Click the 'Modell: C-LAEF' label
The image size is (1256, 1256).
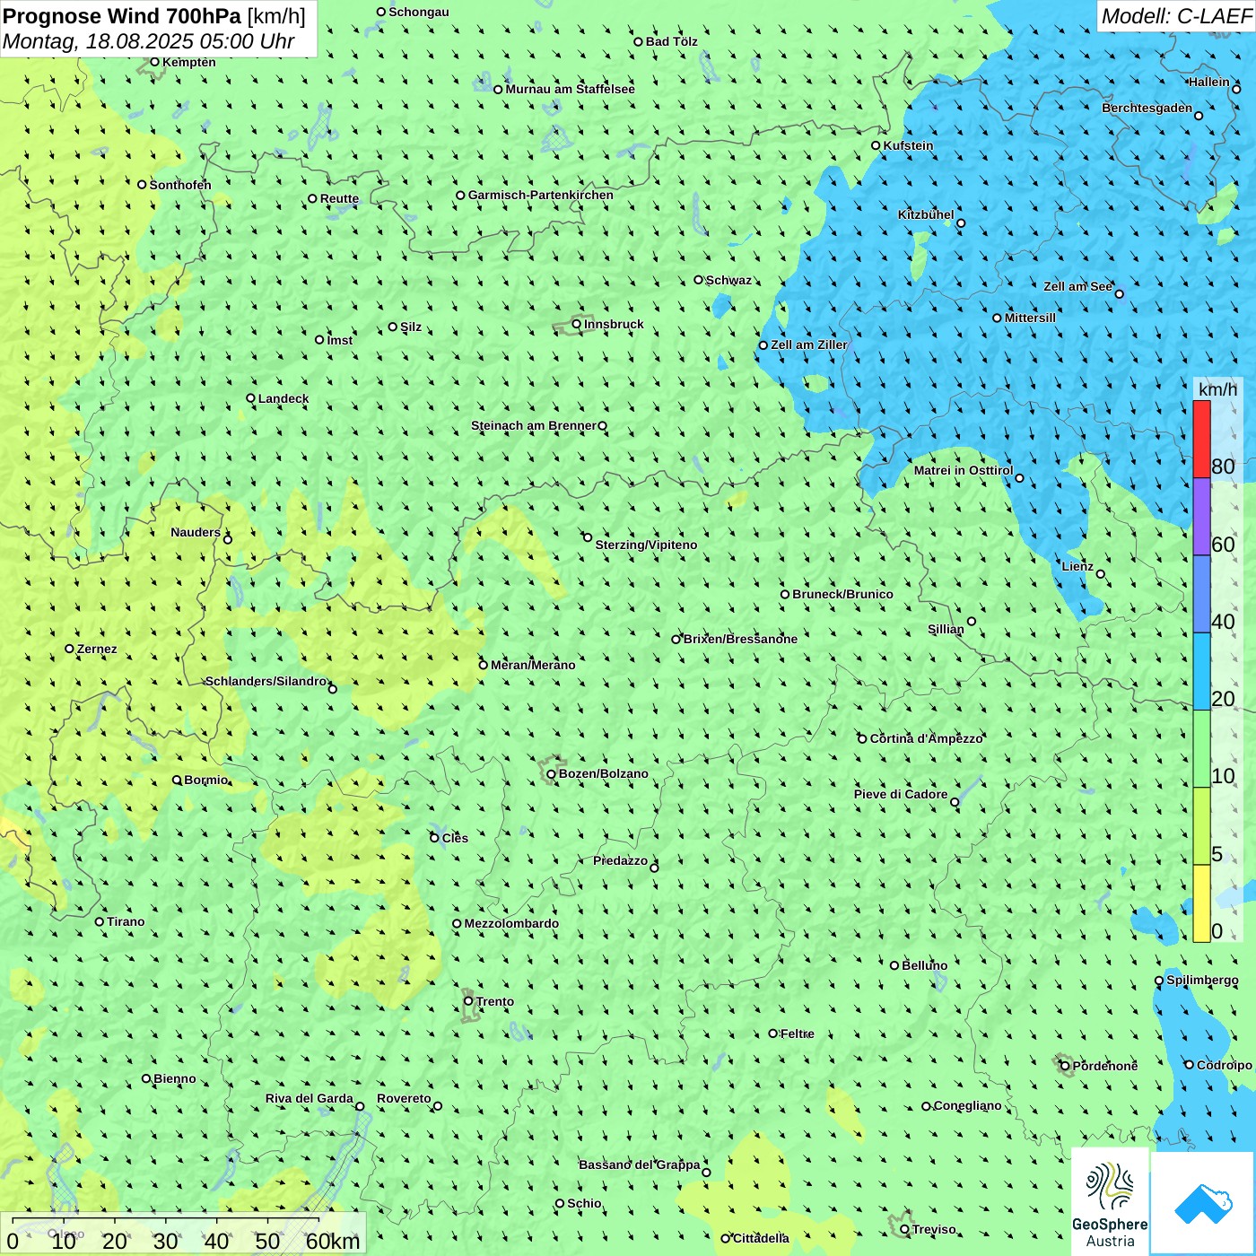pos(1176,16)
